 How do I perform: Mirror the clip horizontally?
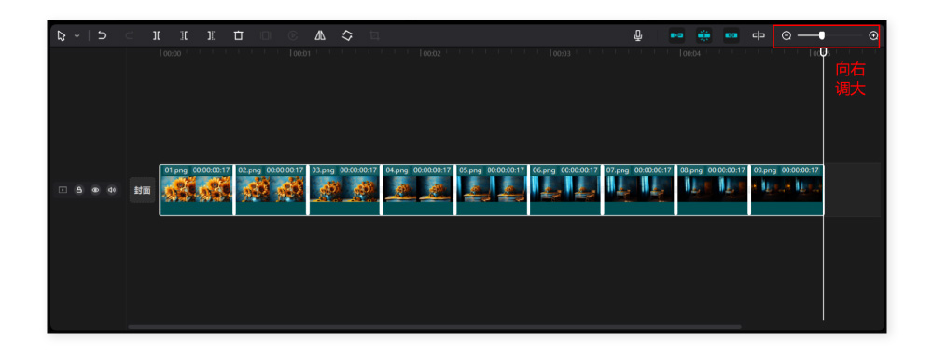320,35
